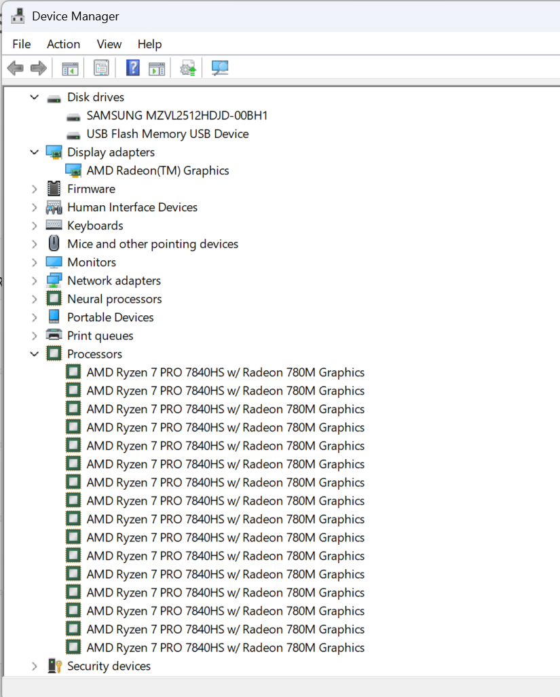Expand the Neural processors node
The image size is (560, 697).
click(x=34, y=299)
